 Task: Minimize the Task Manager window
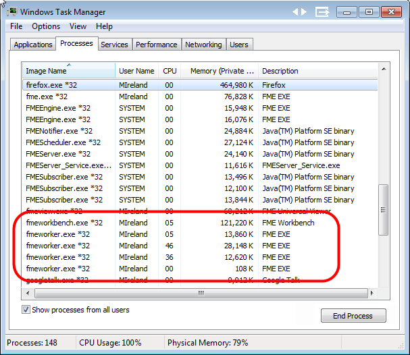click(347, 12)
